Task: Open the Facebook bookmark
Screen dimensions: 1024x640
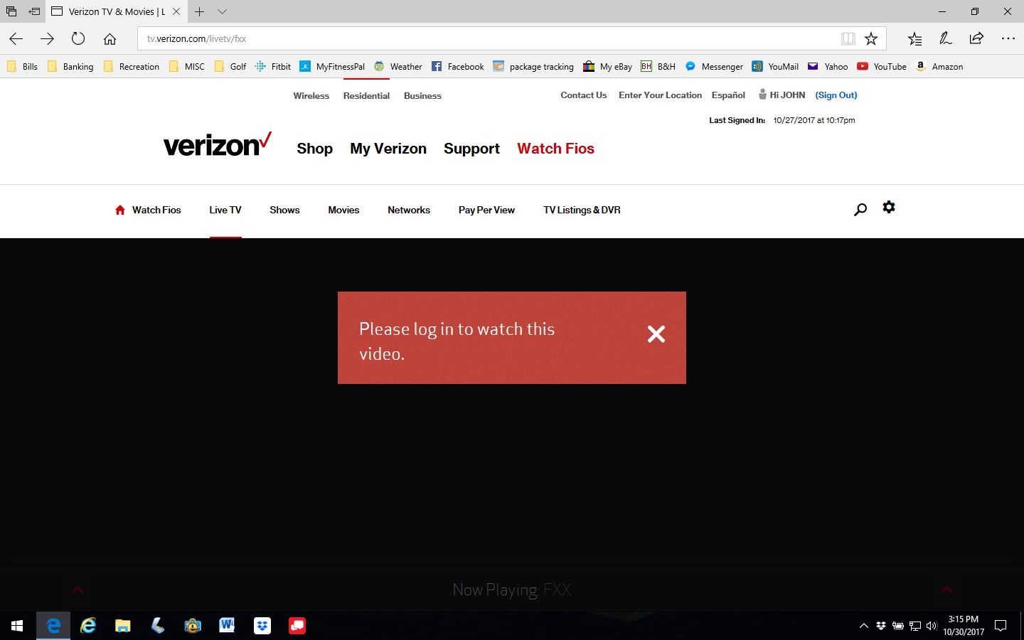Action: pos(458,66)
